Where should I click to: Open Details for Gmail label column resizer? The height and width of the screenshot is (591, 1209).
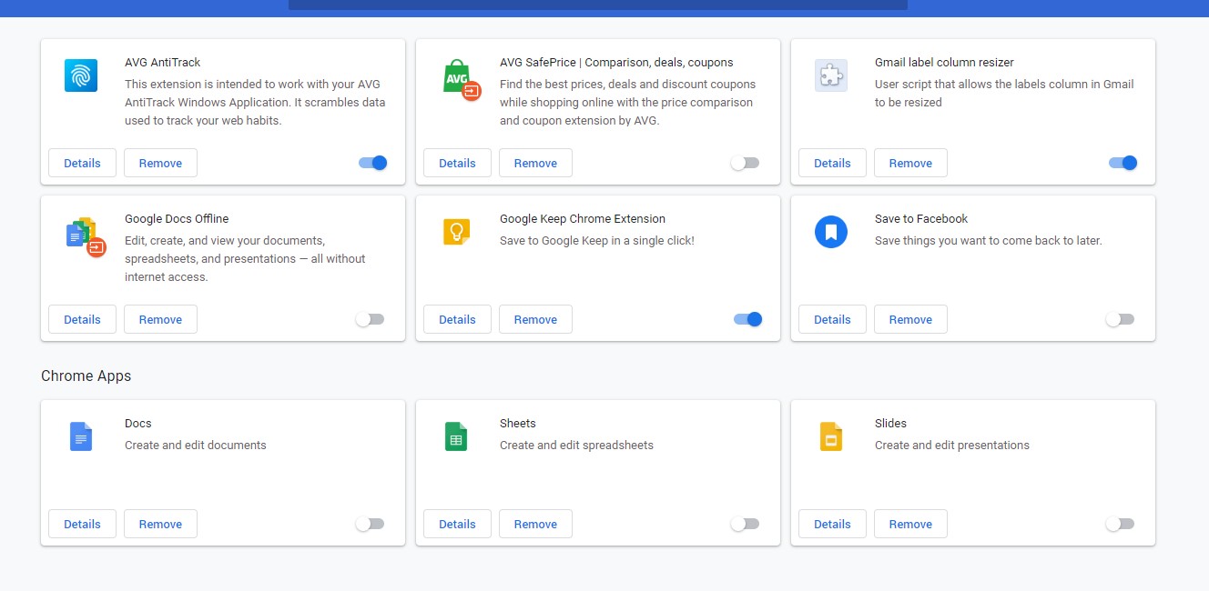tap(832, 163)
